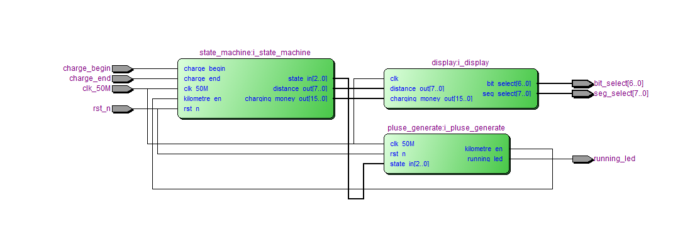Click the seg_select[7..0] output label
The height and width of the screenshot is (227, 690).
[621, 93]
